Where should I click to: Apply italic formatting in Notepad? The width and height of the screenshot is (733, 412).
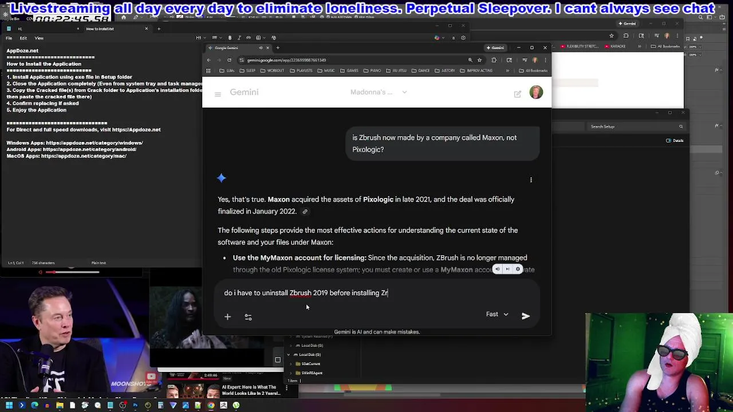tap(239, 38)
